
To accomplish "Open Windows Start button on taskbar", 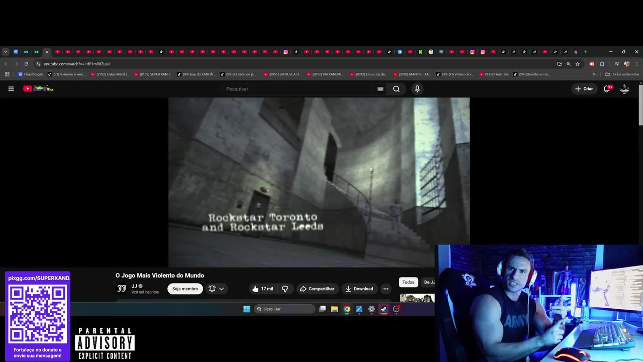I will (247, 309).
